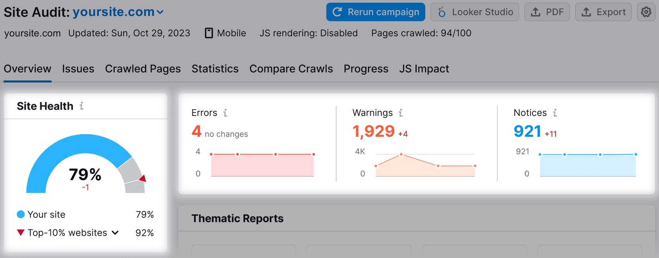Open settings via the gear icon
This screenshot has height=258, width=659.
coord(646,12)
